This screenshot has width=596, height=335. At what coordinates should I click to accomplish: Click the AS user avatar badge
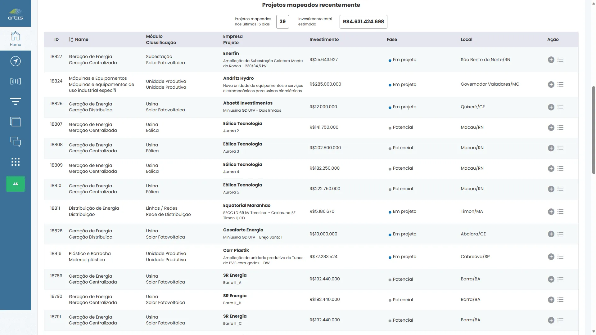click(16, 184)
